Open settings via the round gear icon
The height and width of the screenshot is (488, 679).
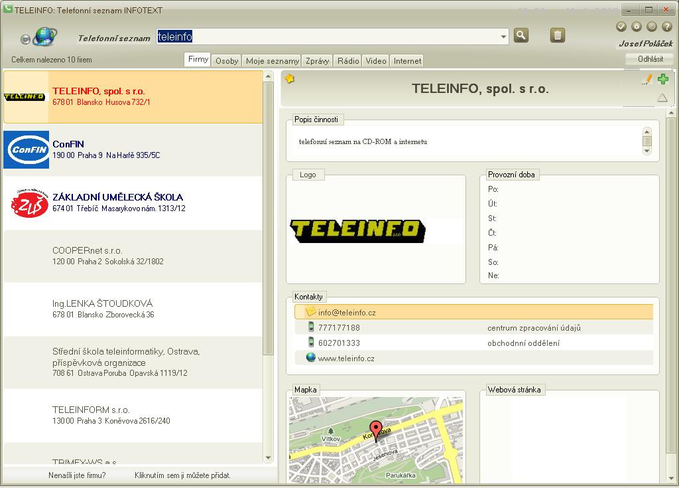coord(636,27)
